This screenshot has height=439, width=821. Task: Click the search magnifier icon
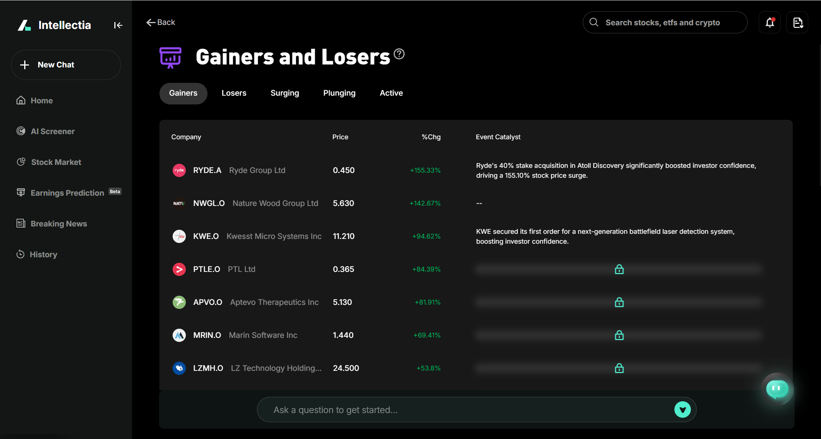pos(593,22)
